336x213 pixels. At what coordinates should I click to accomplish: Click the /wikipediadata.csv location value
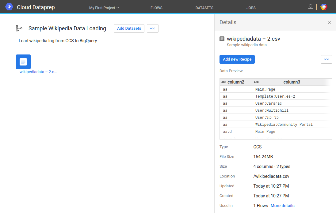(x=271, y=177)
